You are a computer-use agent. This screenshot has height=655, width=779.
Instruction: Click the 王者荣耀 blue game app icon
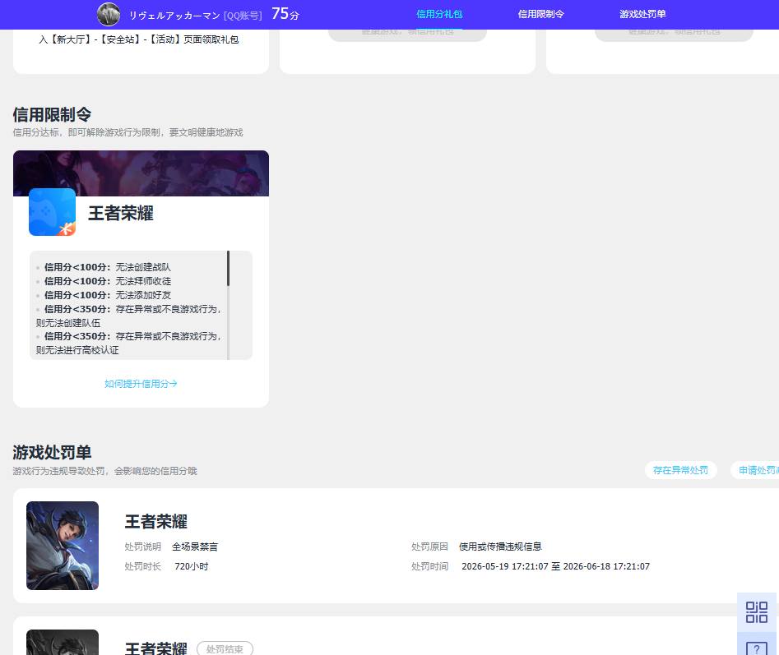click(52, 212)
